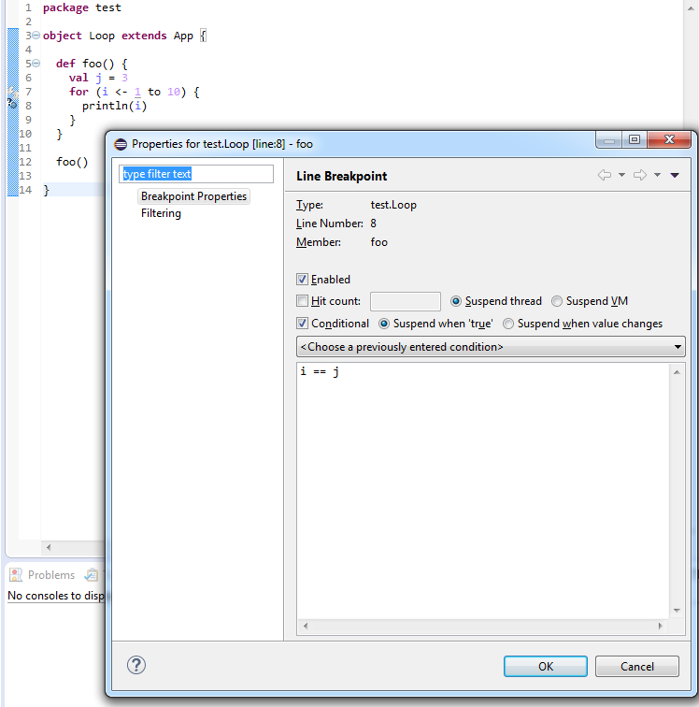Open the dialog view menu triangle
699x707 pixels.
pos(675,176)
